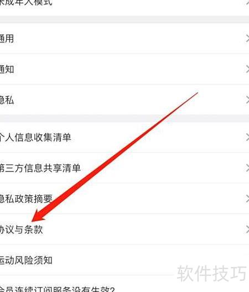Open 个人信息收集清单 page
This screenshot has width=249, height=292.
124,138
